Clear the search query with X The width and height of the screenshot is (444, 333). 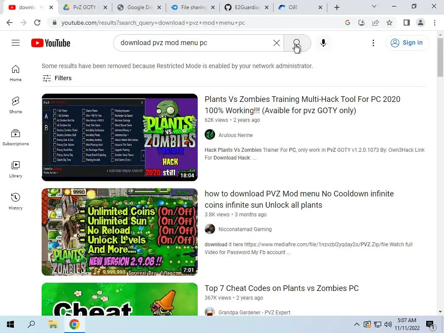coord(276,43)
